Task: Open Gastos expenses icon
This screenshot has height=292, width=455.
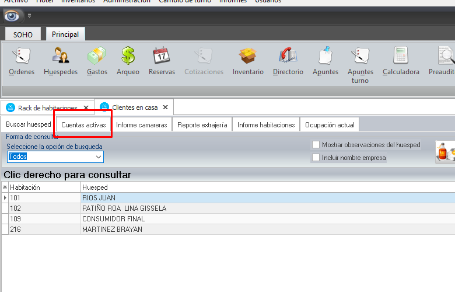Action: click(x=97, y=57)
